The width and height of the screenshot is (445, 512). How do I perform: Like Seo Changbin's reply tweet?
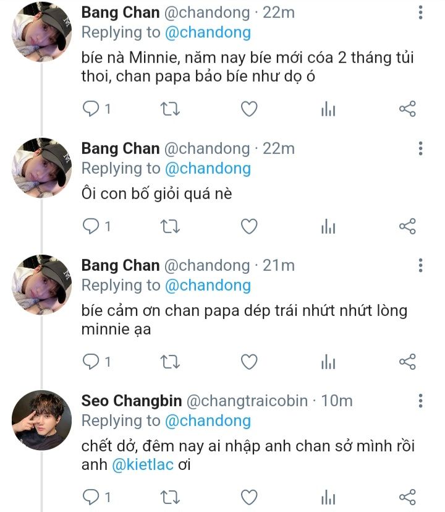click(248, 497)
